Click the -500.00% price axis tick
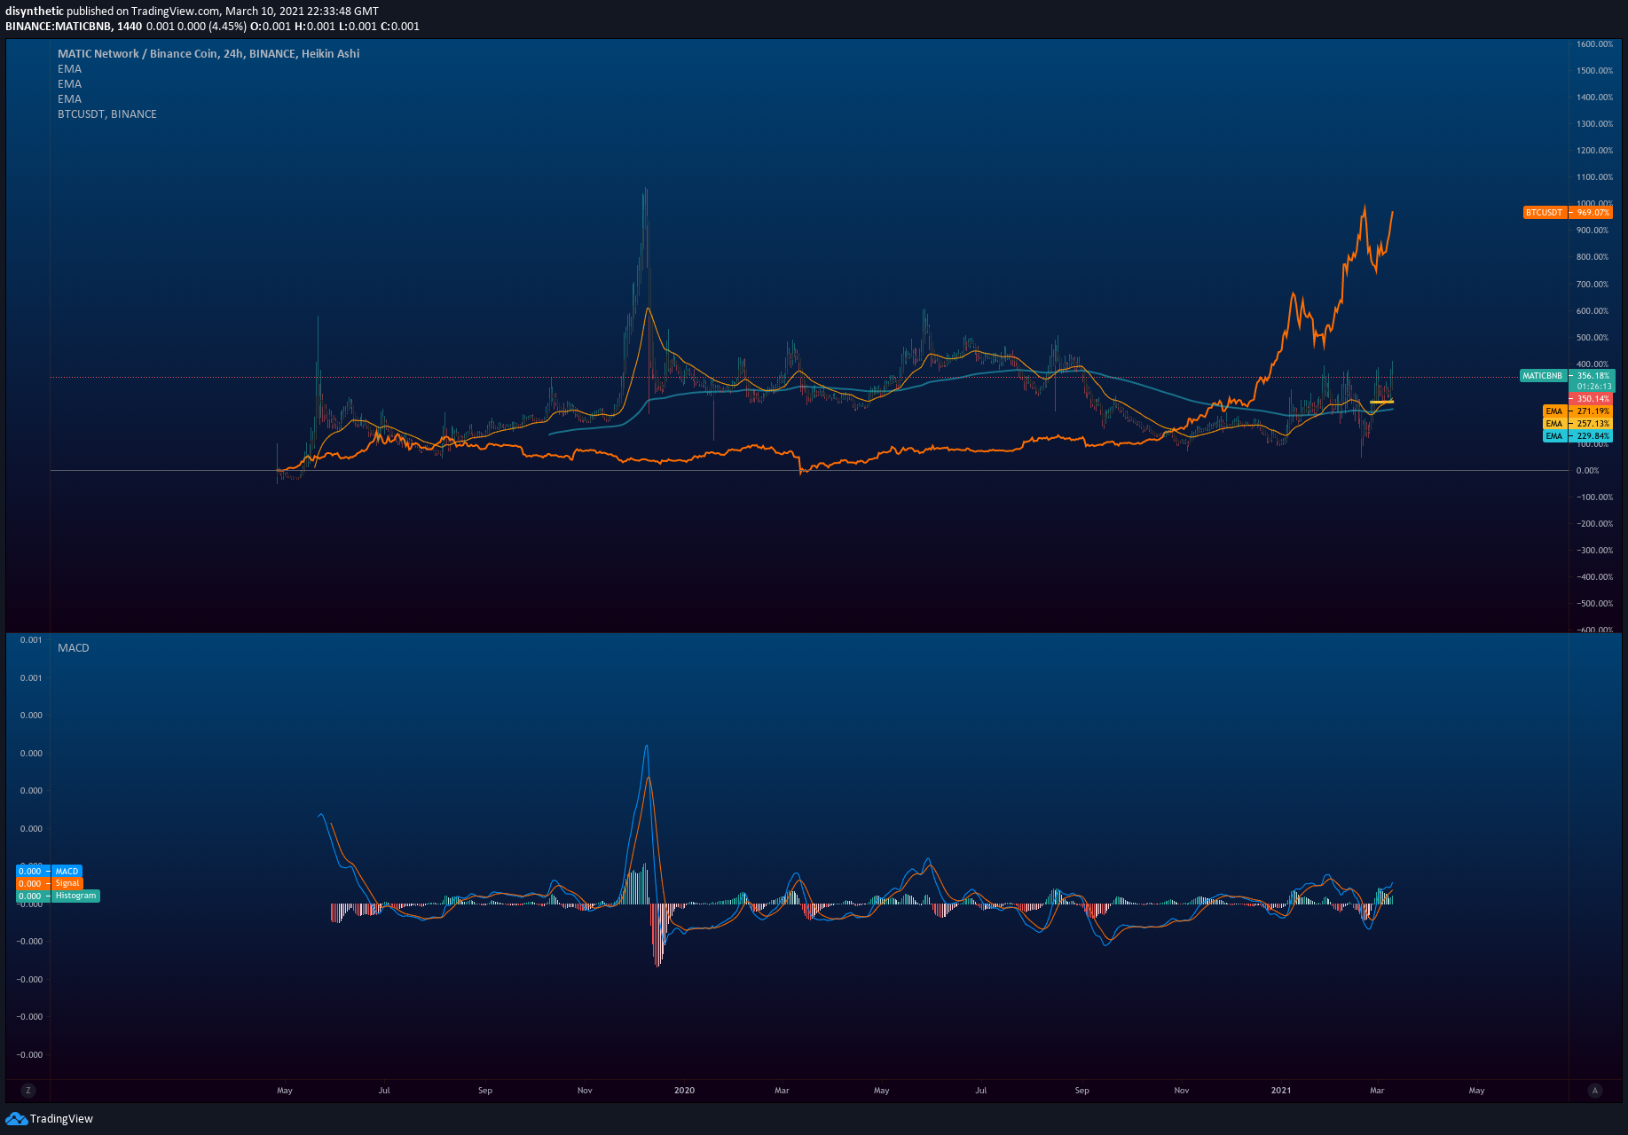This screenshot has height=1135, width=1628. (1594, 604)
